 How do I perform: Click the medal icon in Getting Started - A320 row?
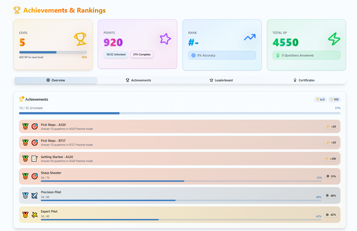tap(25, 159)
